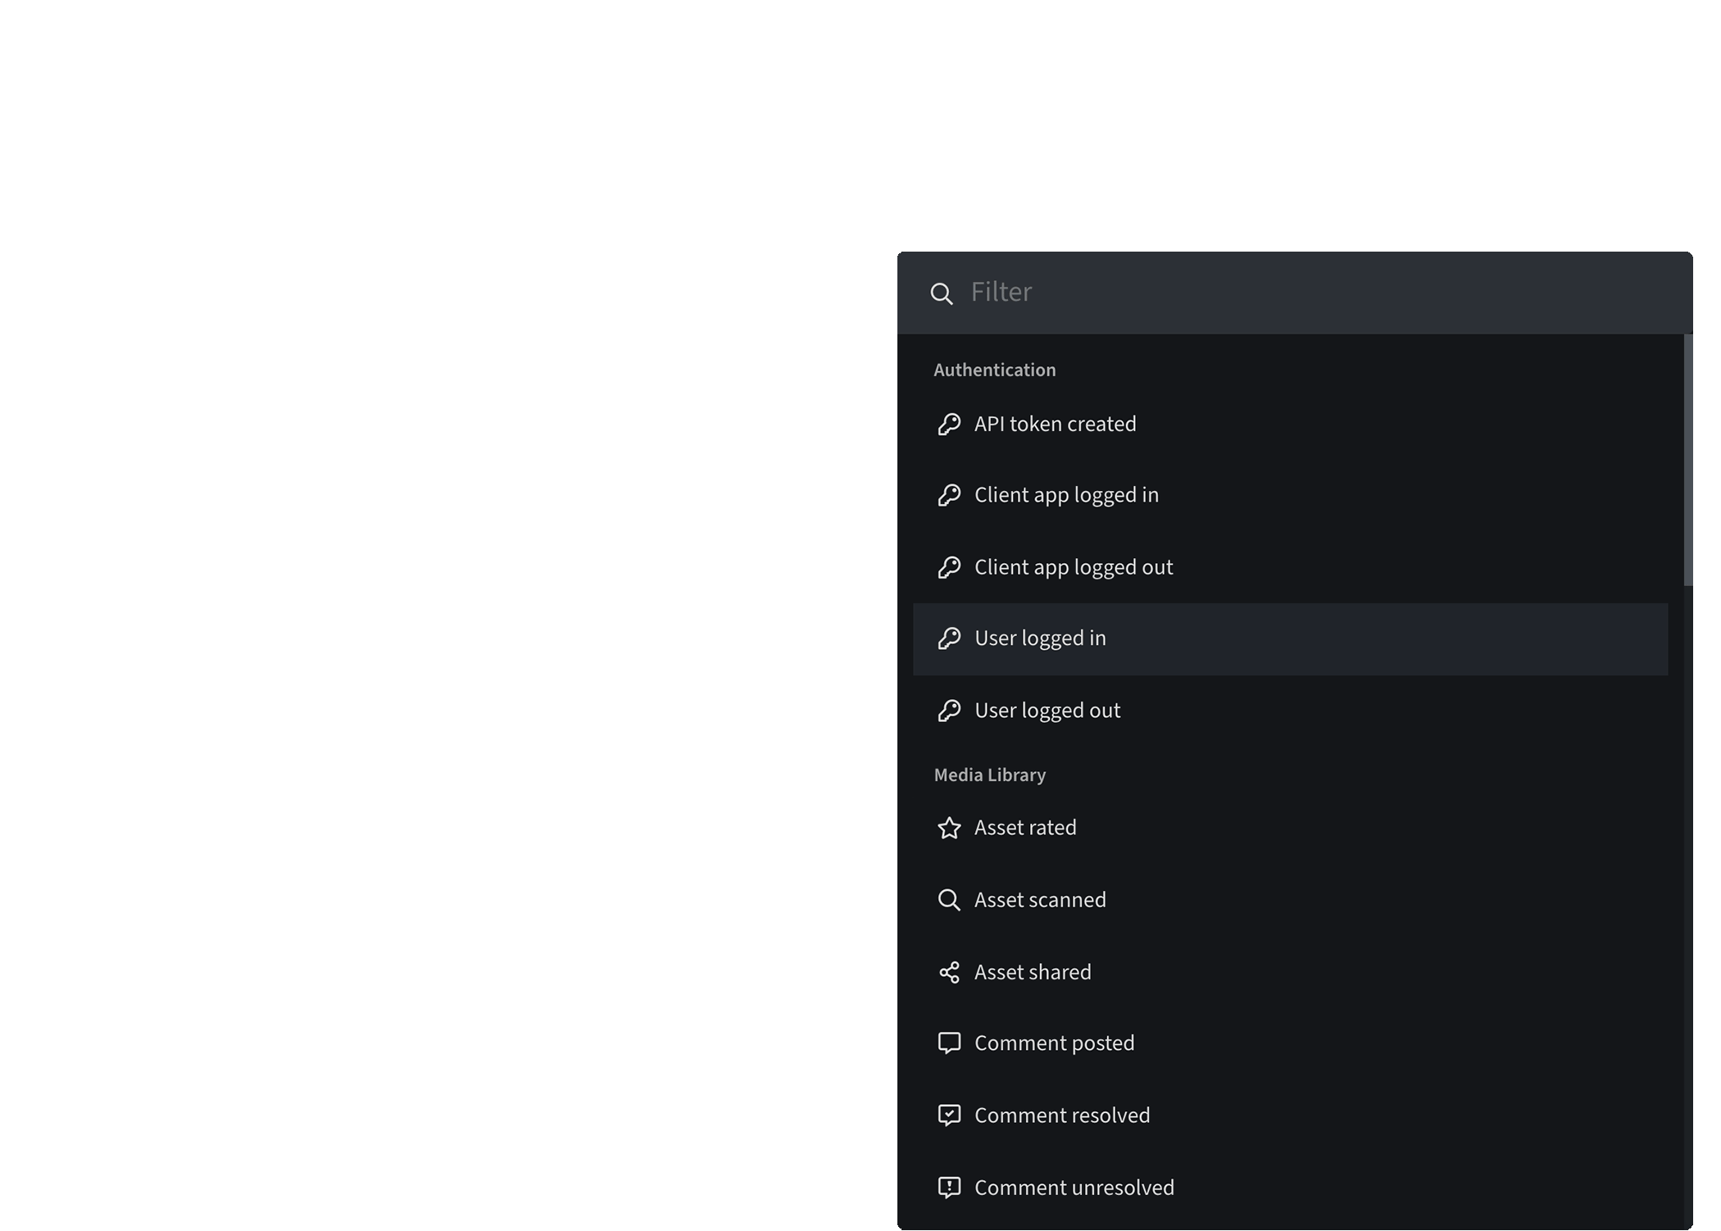
Task: Click the event list vertical scrollbar
Action: (x=1687, y=460)
